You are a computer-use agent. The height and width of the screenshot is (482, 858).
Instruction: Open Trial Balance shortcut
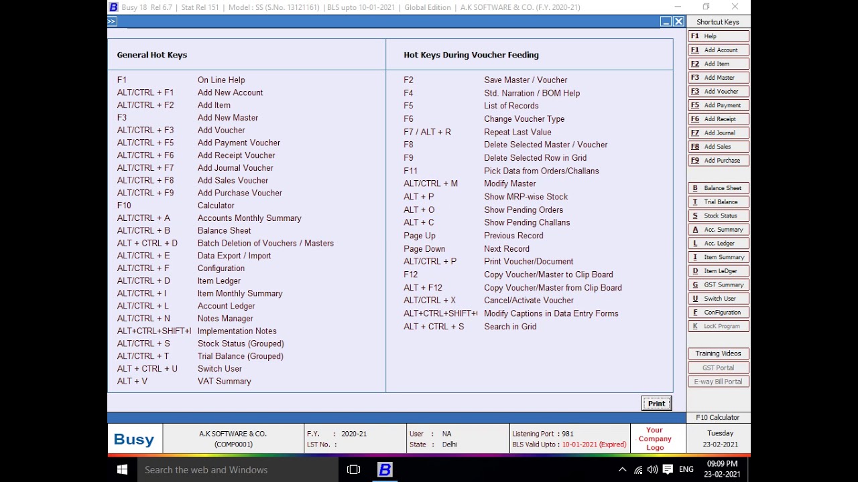pos(718,202)
